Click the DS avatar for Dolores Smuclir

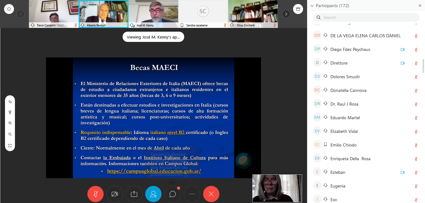317,77
